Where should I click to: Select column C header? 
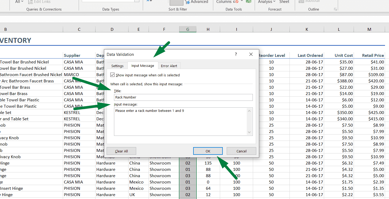tap(79, 29)
